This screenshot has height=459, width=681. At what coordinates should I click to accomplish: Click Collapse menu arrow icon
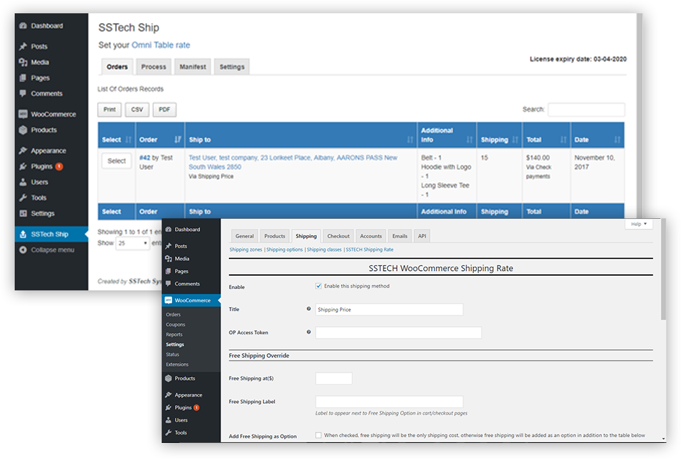(x=23, y=250)
